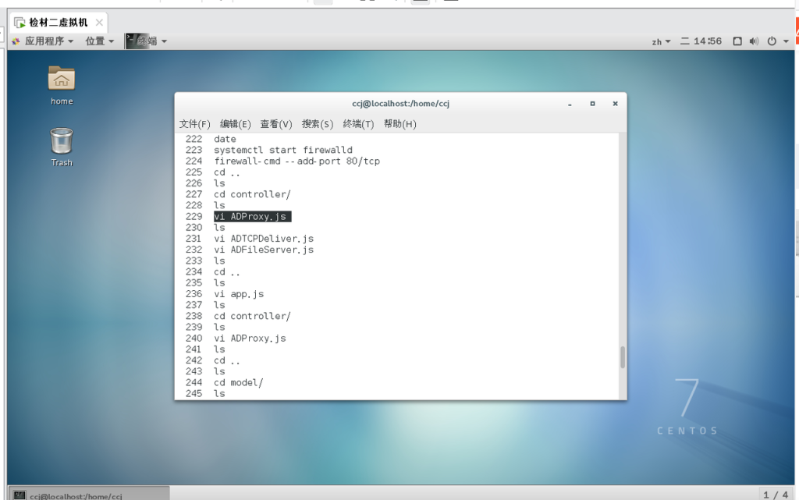799x500 pixels.
Task: Open the 帮助(H) menu in terminal
Action: pos(399,124)
